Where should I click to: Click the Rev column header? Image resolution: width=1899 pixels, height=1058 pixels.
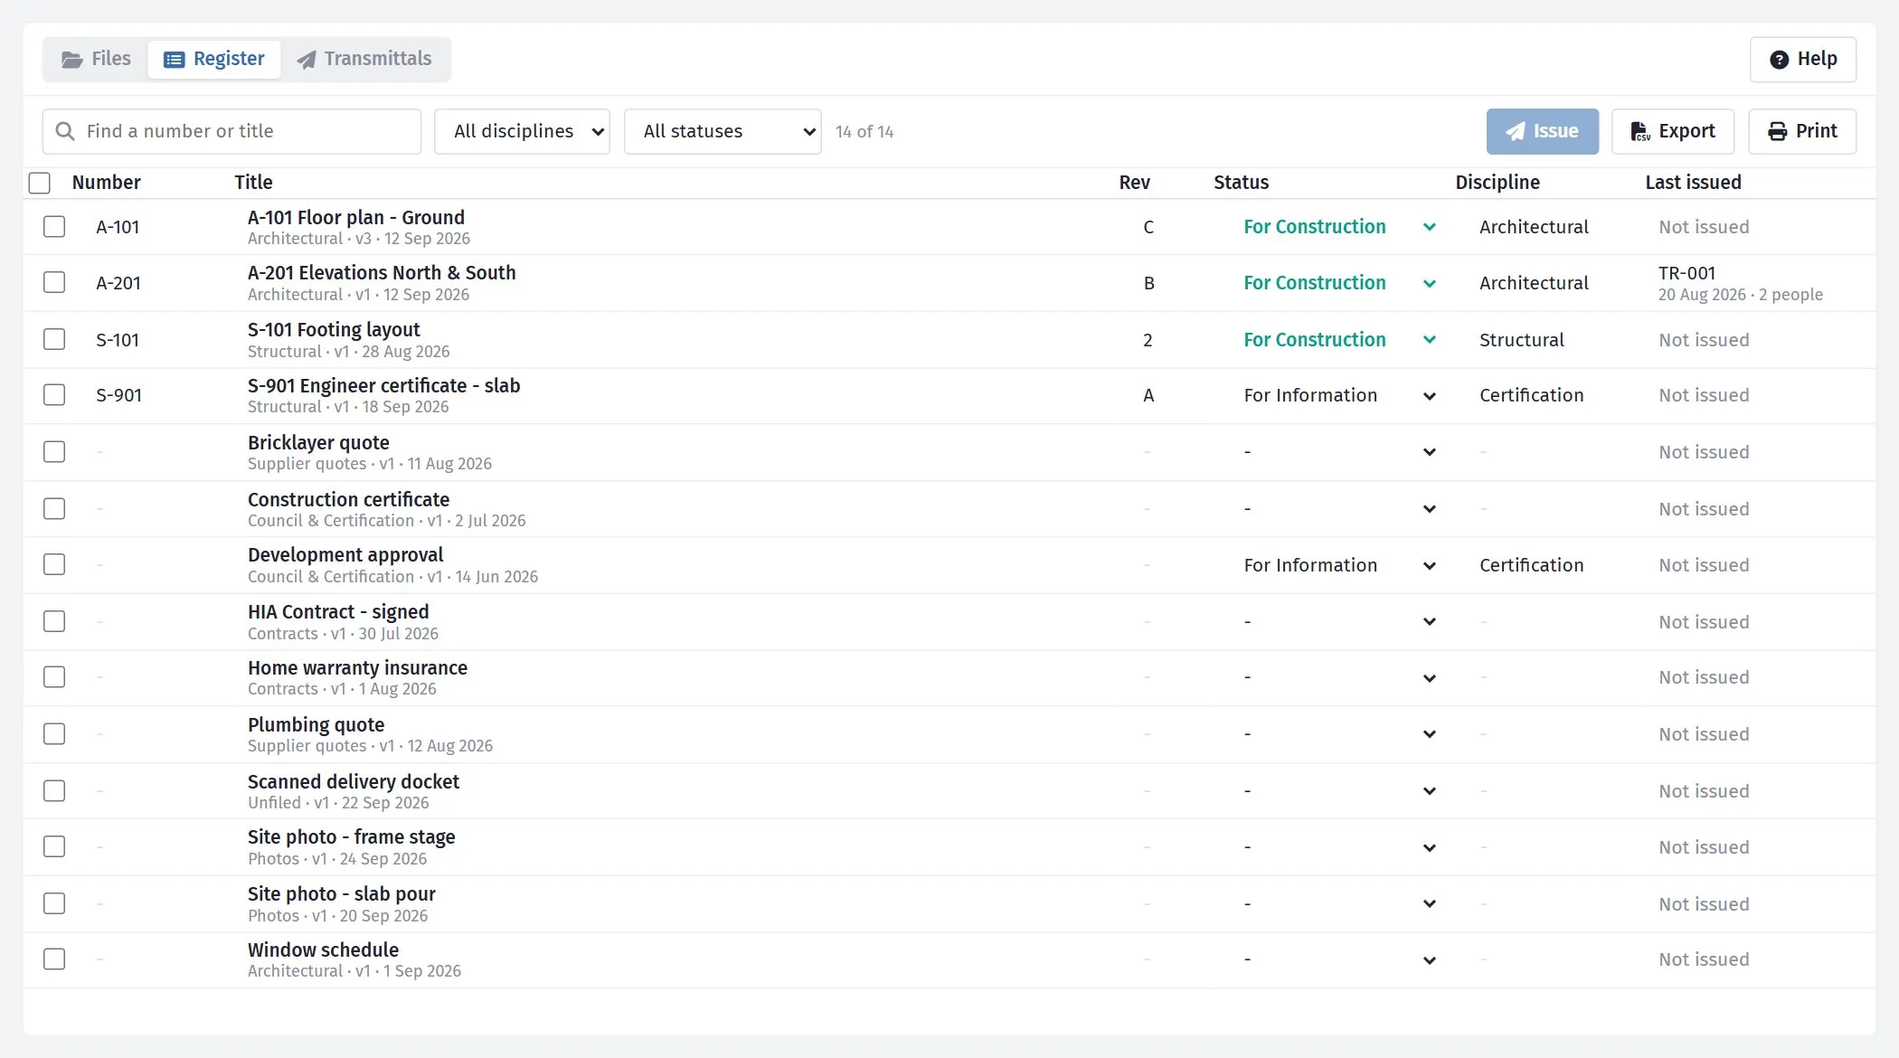point(1134,183)
